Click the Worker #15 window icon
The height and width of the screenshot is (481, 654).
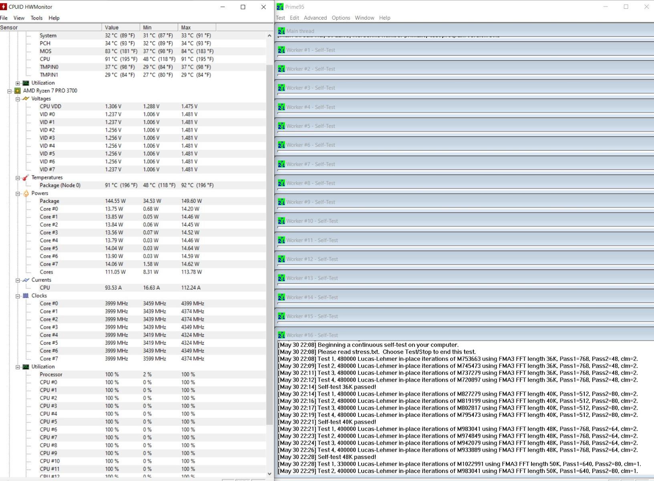click(x=282, y=316)
